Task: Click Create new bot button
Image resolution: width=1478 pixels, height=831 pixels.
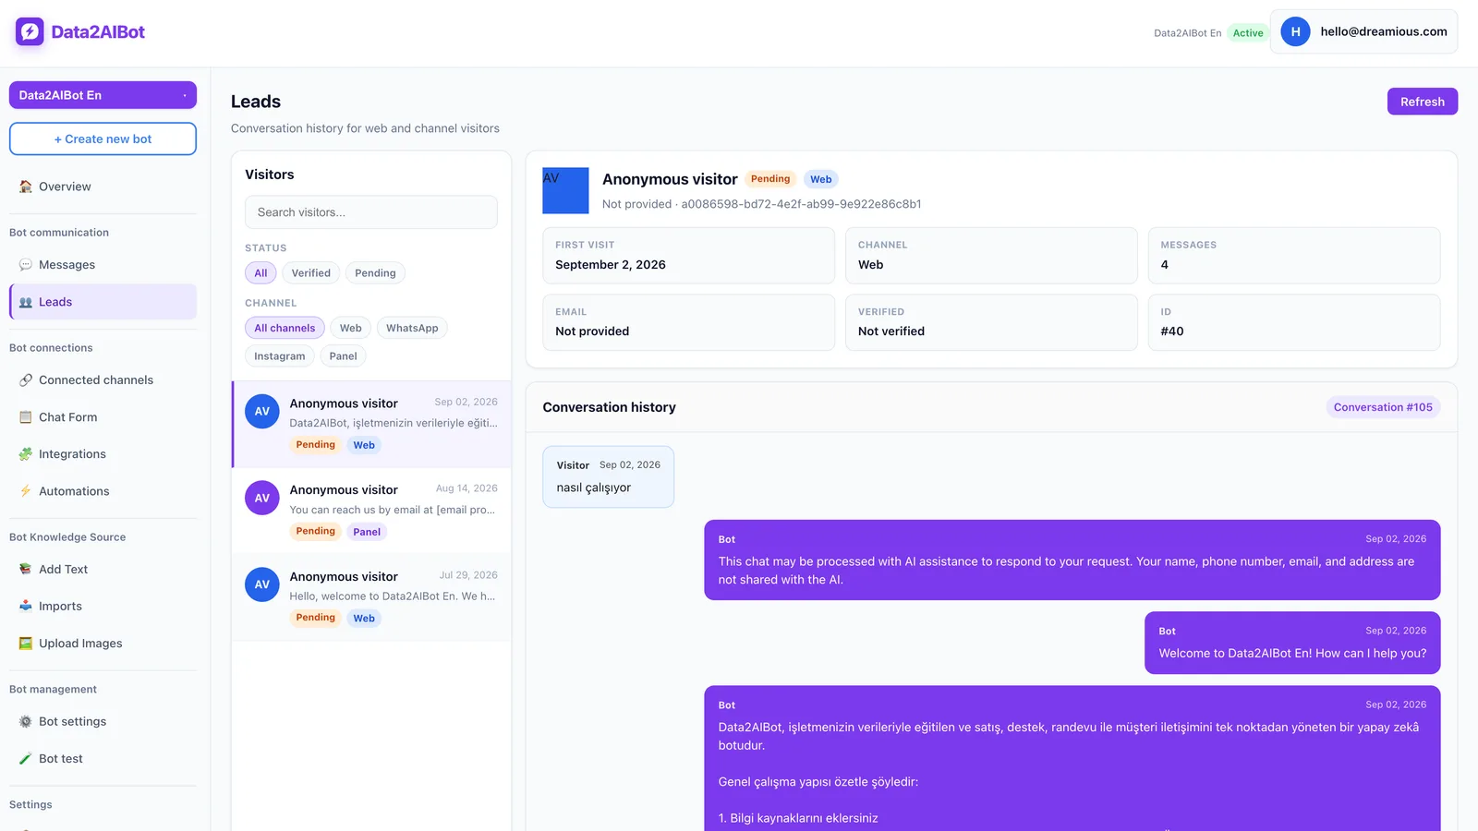Action: click(103, 139)
